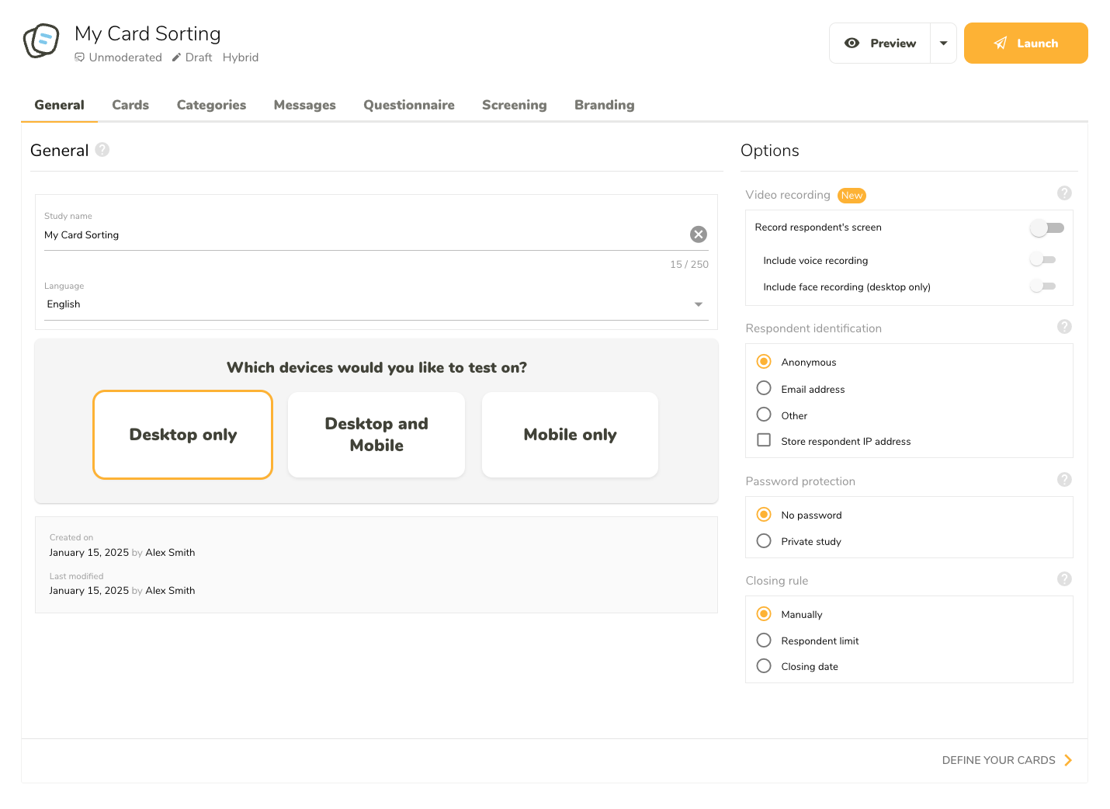Open the Branding tab
This screenshot has width=1110, height=809.
[x=605, y=105]
